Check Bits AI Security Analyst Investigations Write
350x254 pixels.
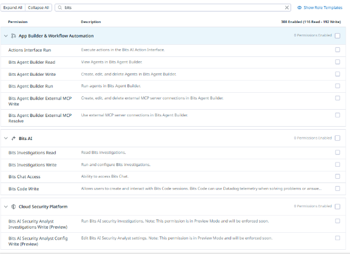point(337,221)
